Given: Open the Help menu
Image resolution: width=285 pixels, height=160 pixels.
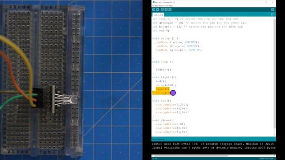Looking at the screenshot, I should 171,6.
